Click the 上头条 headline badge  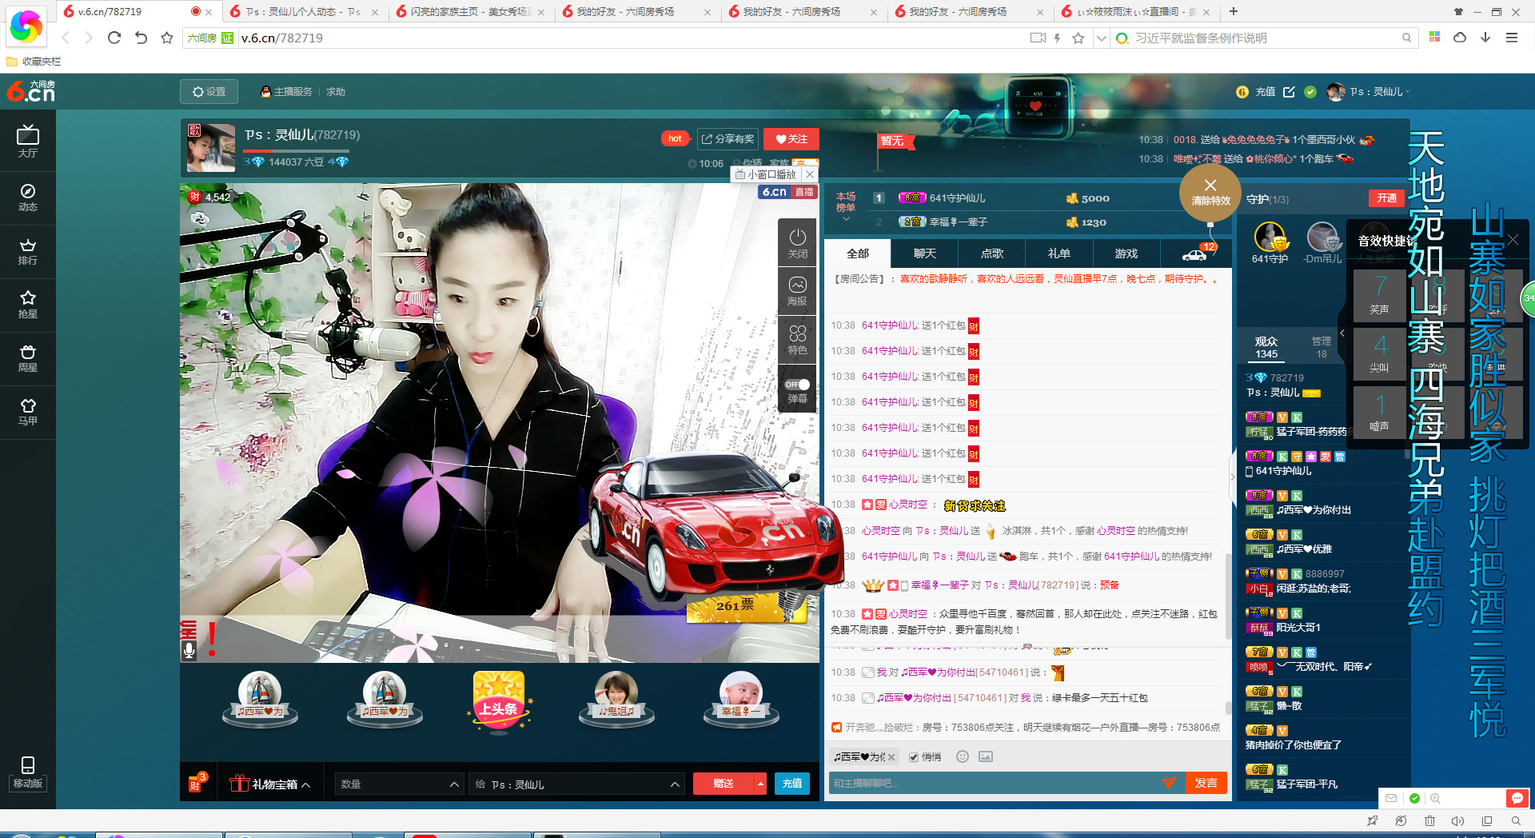pyautogui.click(x=498, y=700)
